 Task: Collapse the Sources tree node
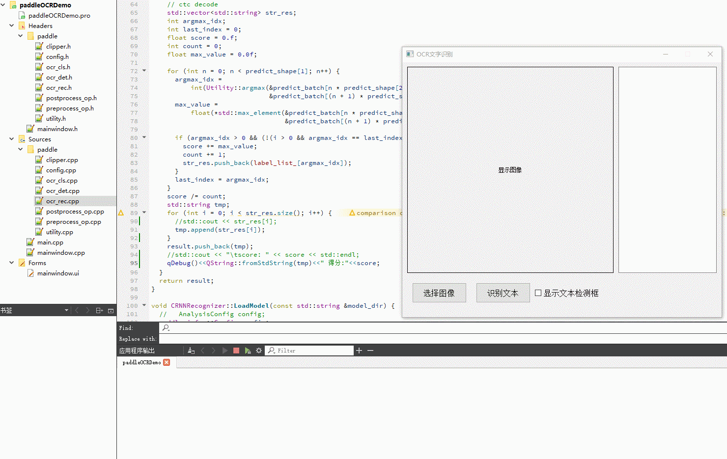point(11,139)
